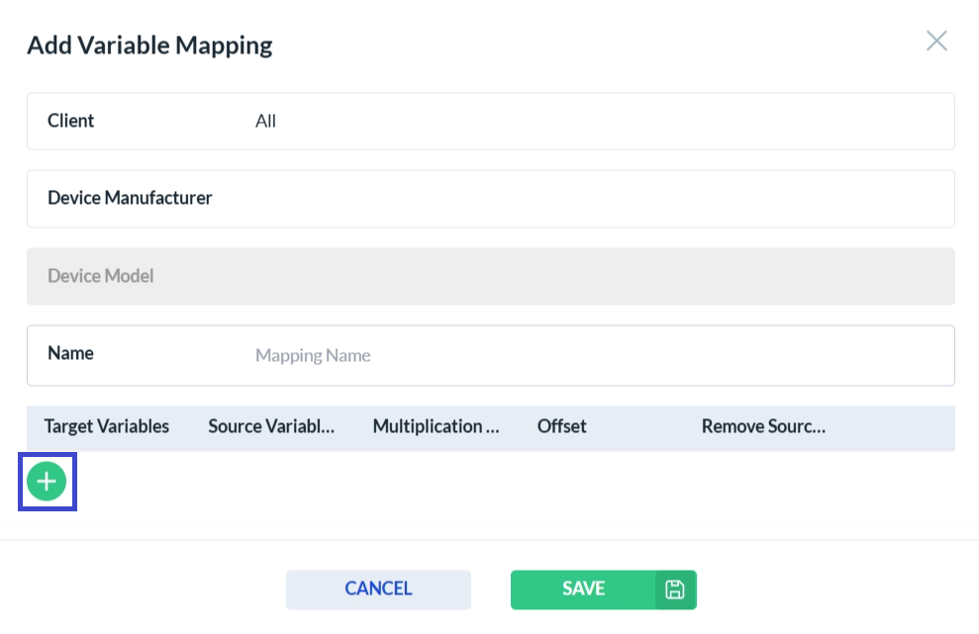979x634 pixels.
Task: Select the Target Variables column header
Action: point(107,426)
